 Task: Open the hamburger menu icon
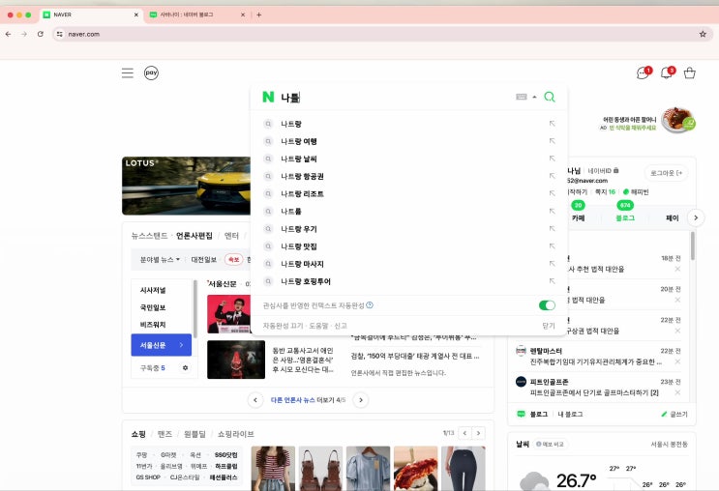(128, 72)
